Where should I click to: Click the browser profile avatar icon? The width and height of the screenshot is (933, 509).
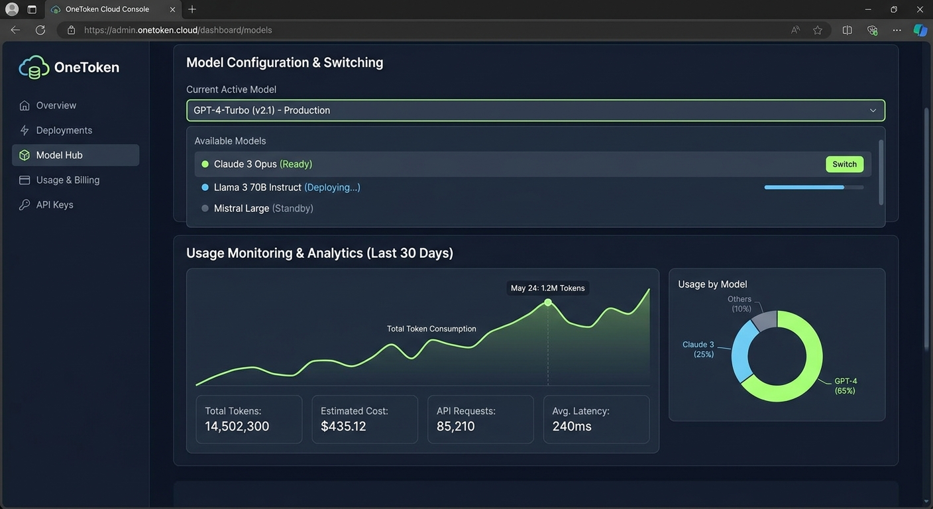tap(12, 9)
